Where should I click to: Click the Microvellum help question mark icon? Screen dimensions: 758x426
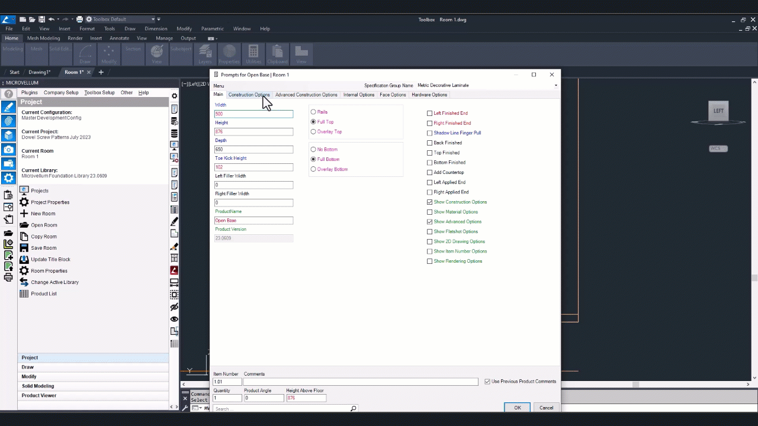tap(8, 93)
